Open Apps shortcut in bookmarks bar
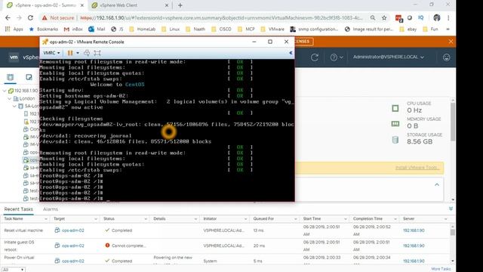The height and width of the screenshot is (272, 483). (x=14, y=29)
